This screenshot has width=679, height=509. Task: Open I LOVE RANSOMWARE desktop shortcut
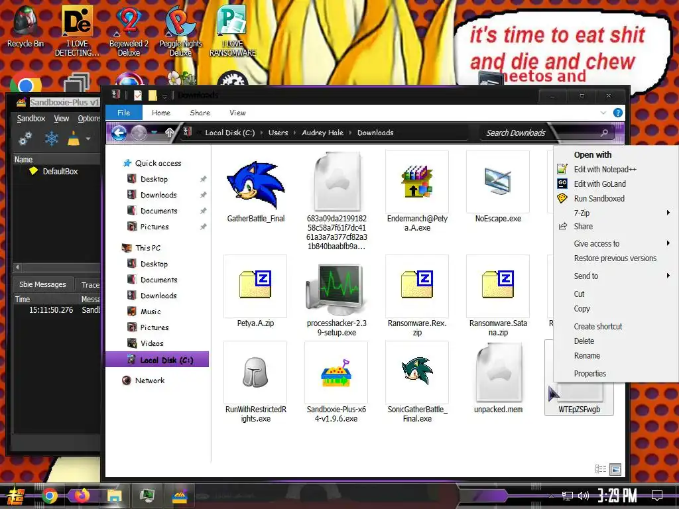pyautogui.click(x=233, y=31)
